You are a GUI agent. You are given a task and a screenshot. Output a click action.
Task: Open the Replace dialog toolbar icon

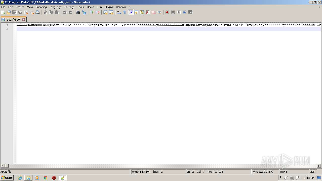(84, 12)
